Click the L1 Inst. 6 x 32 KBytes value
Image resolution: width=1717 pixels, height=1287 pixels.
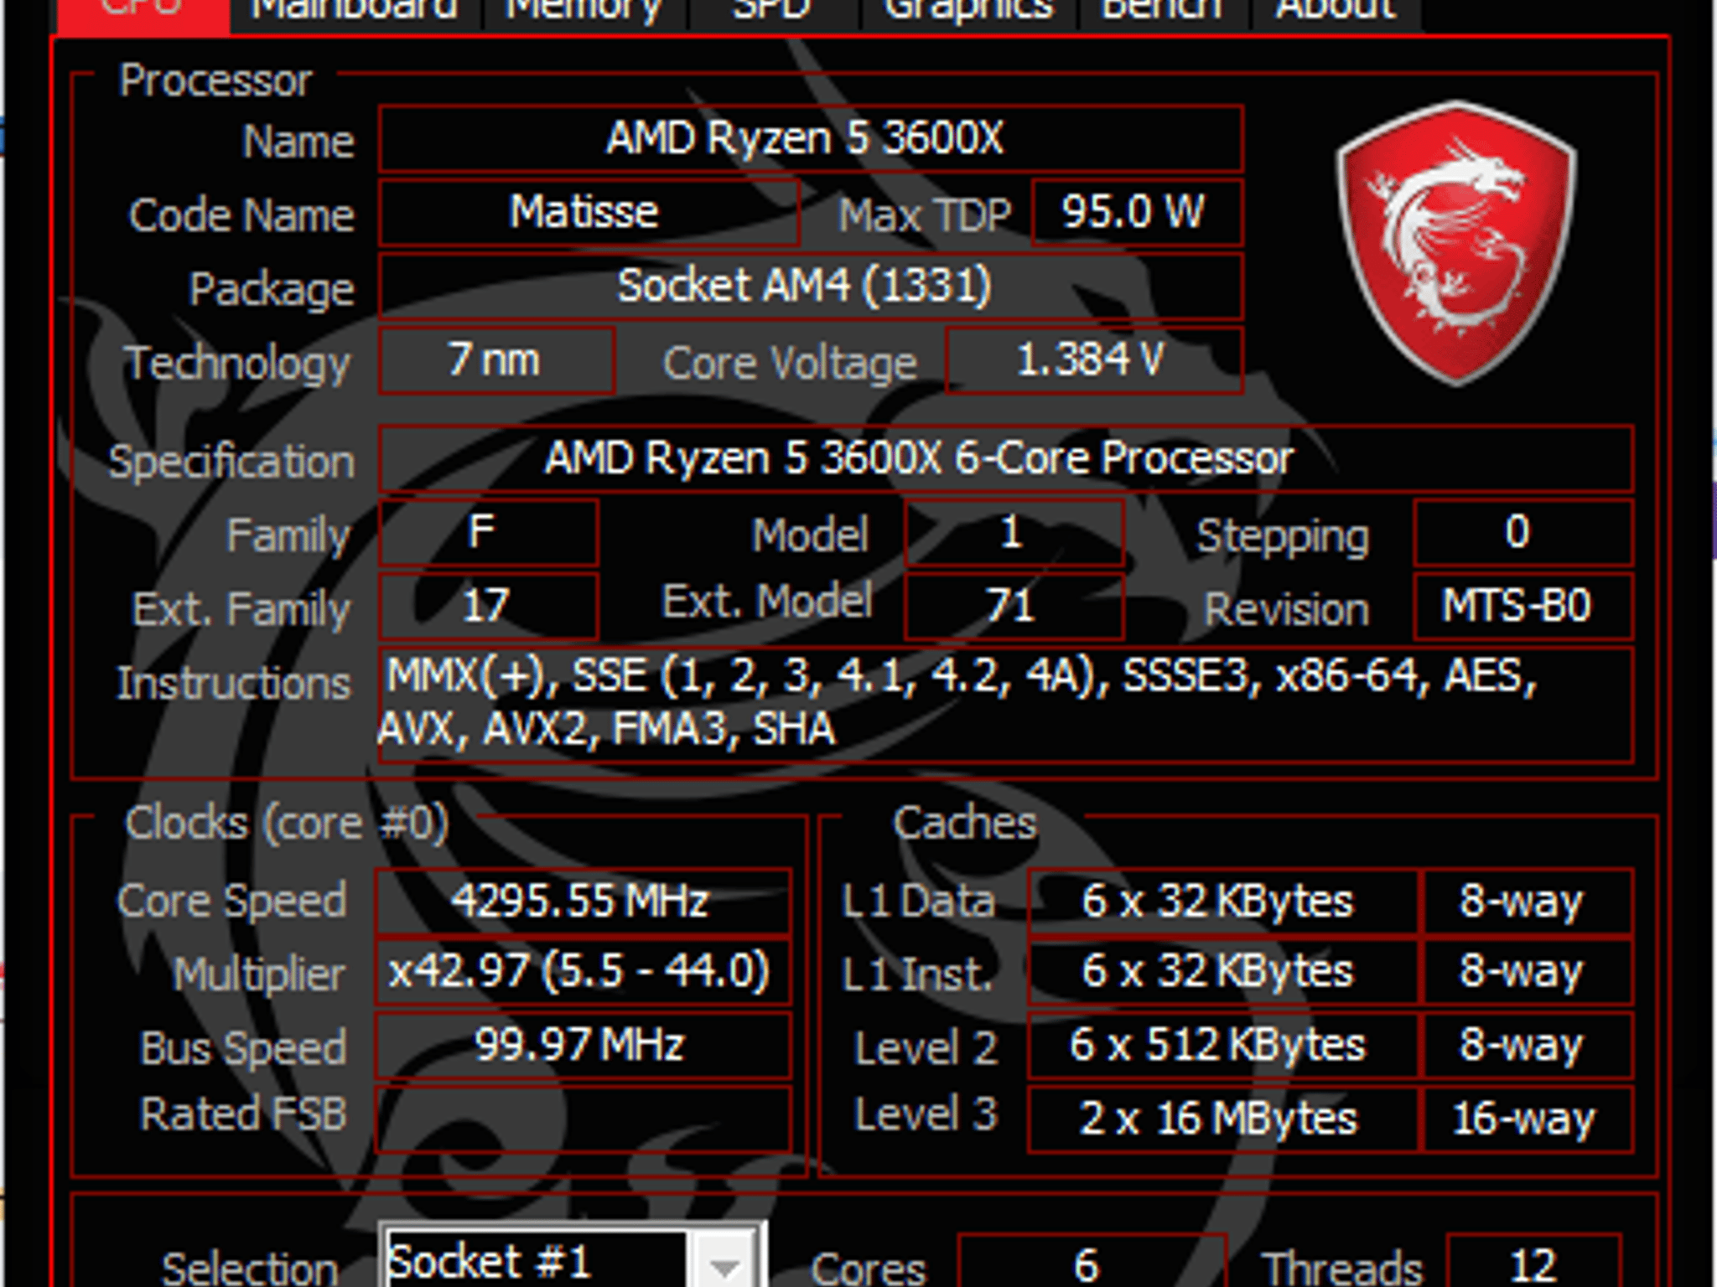click(1222, 972)
